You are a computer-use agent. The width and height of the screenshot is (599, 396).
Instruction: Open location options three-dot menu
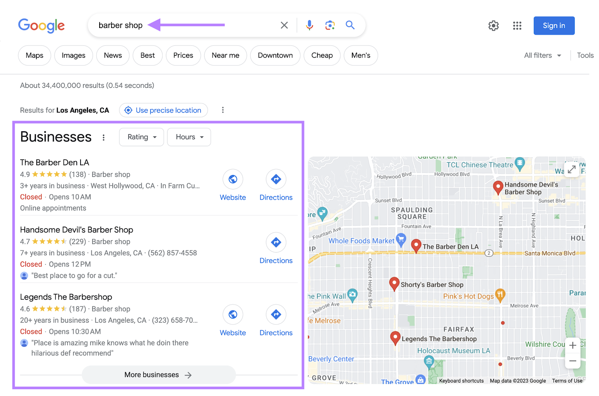click(223, 110)
